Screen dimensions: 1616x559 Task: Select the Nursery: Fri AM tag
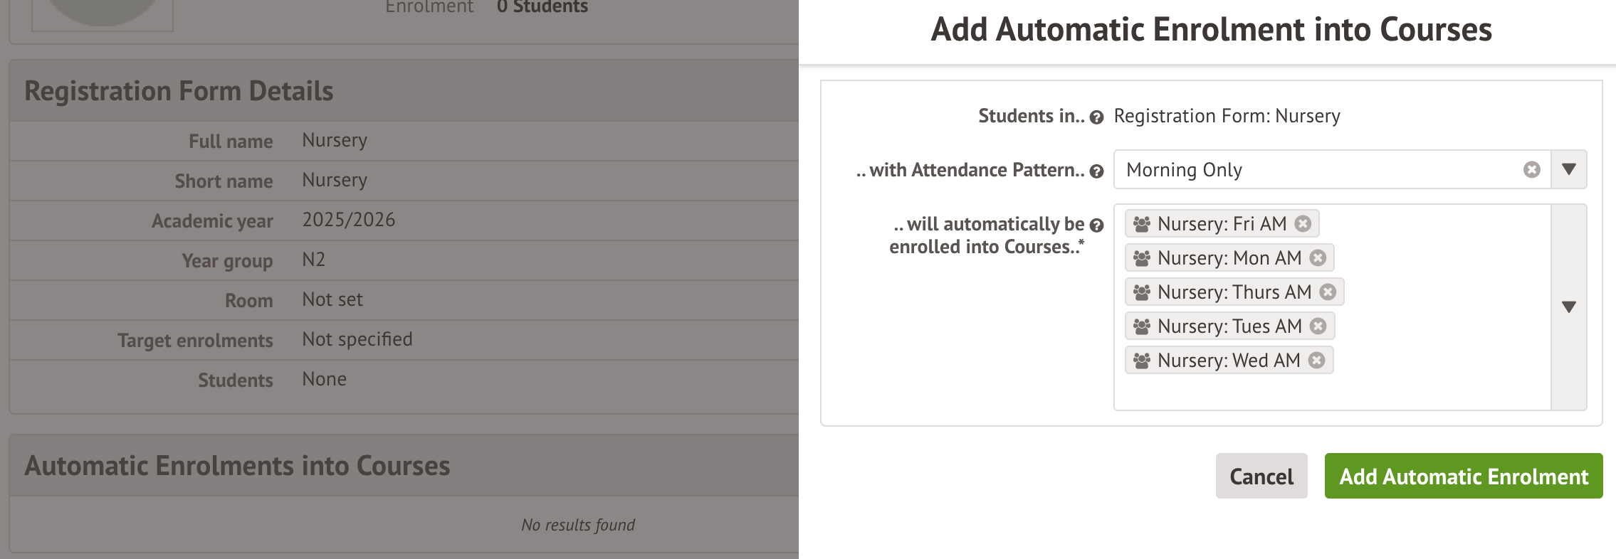coord(1221,224)
